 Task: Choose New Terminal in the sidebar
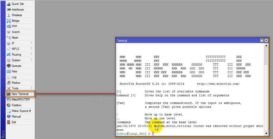pyautogui.click(x=20, y=94)
